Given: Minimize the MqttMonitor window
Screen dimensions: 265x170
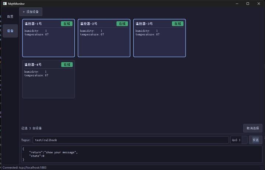Looking at the screenshot, I should tap(237, 4).
